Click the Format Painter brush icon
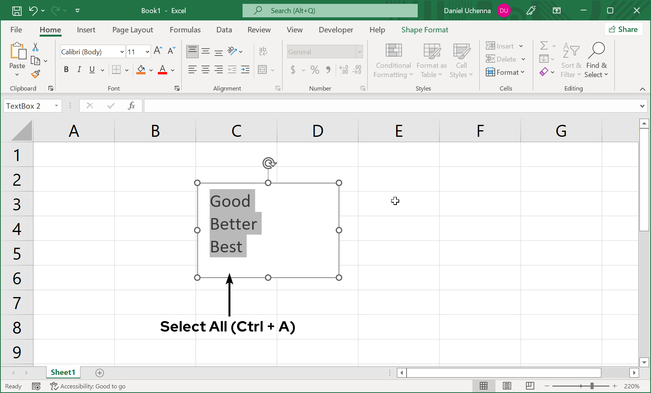The height and width of the screenshot is (393, 651). (36, 74)
